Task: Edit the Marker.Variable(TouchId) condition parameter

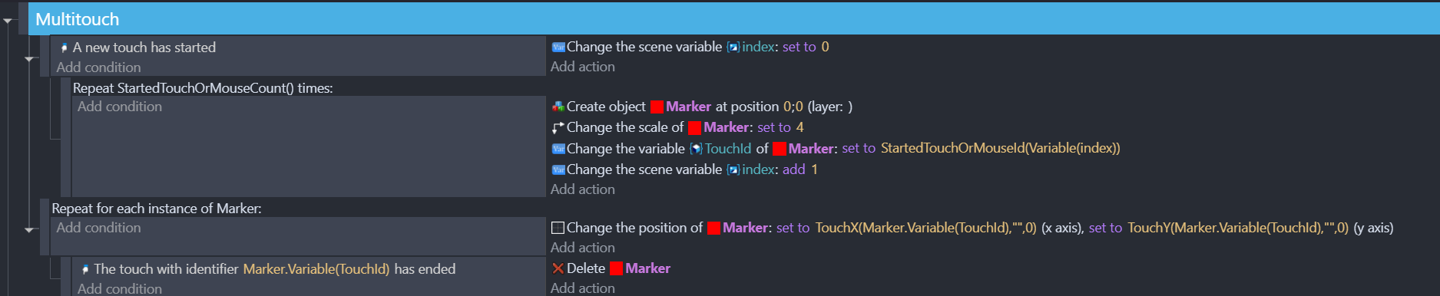Action: [x=316, y=269]
